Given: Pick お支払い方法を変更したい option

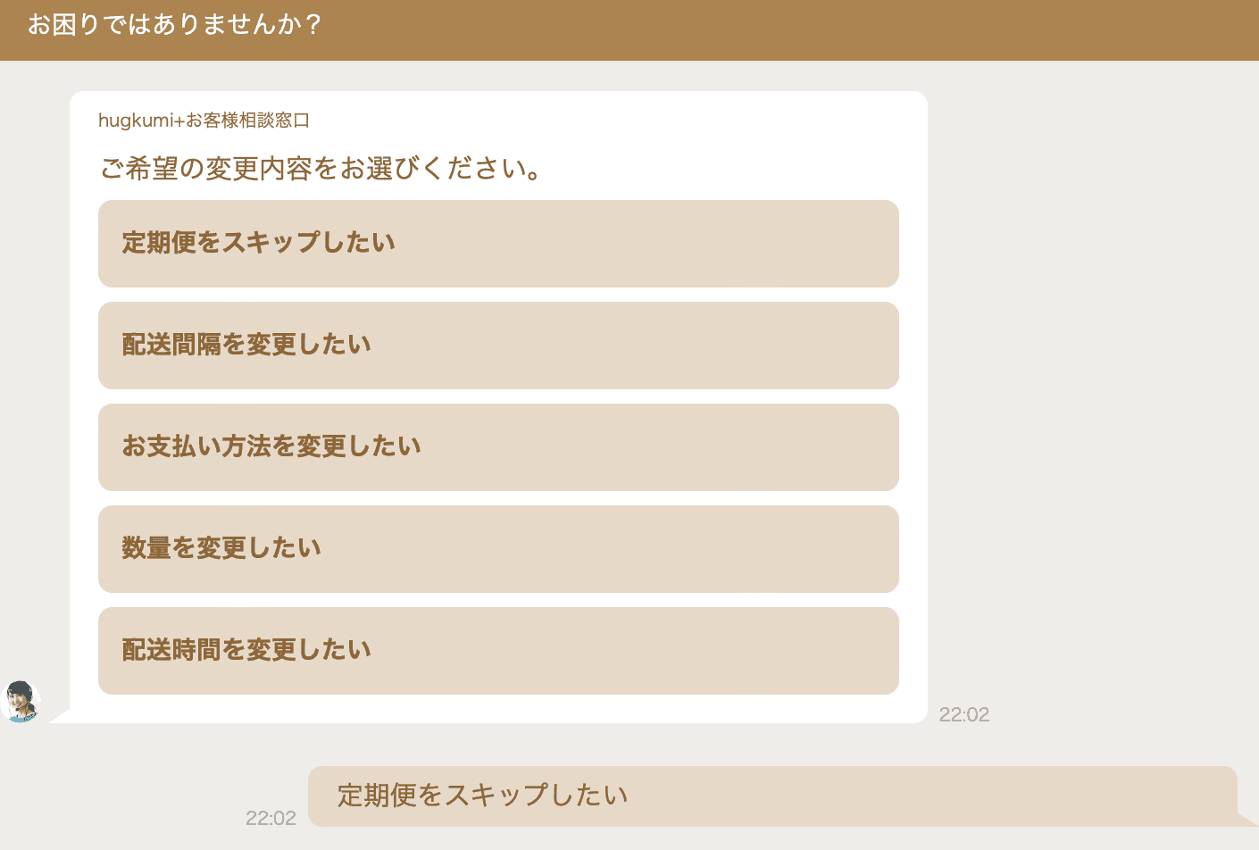Looking at the screenshot, I should click(x=498, y=447).
